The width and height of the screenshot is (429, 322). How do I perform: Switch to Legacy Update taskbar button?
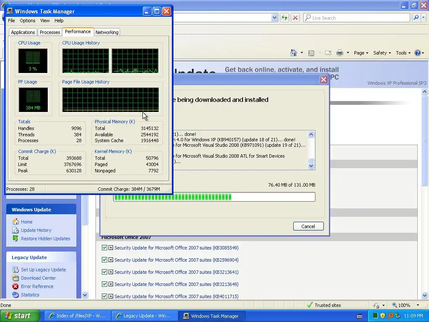[144, 316]
